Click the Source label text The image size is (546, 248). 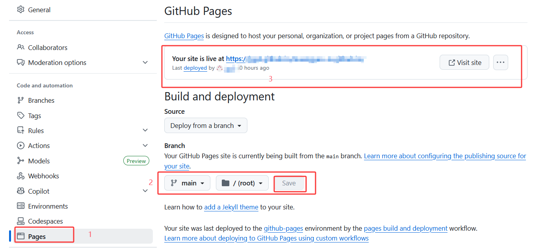175,111
